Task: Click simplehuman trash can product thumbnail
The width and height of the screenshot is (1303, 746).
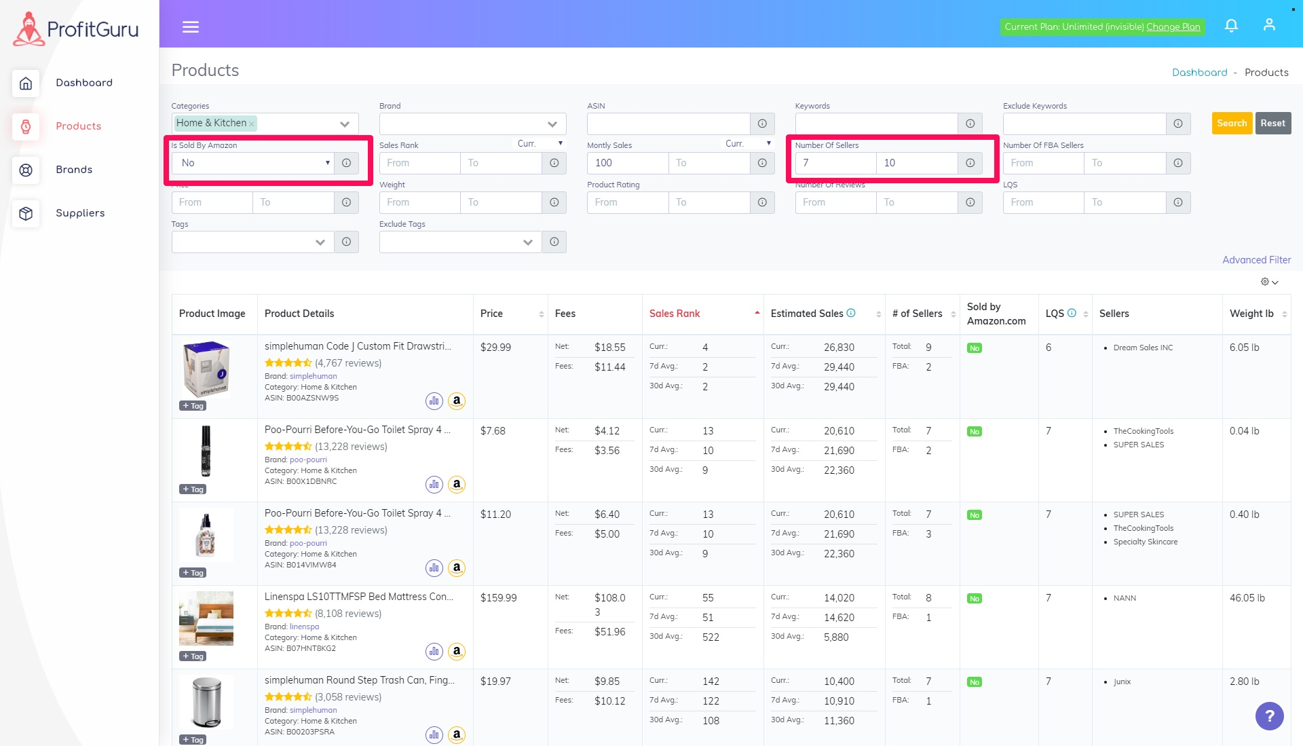Action: click(x=206, y=702)
